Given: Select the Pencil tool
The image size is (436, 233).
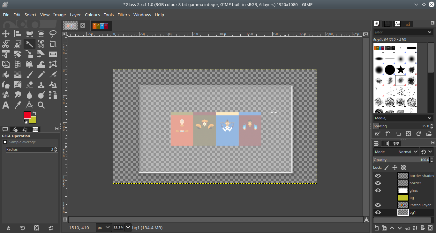Looking at the screenshot, I should tap(41, 74).
